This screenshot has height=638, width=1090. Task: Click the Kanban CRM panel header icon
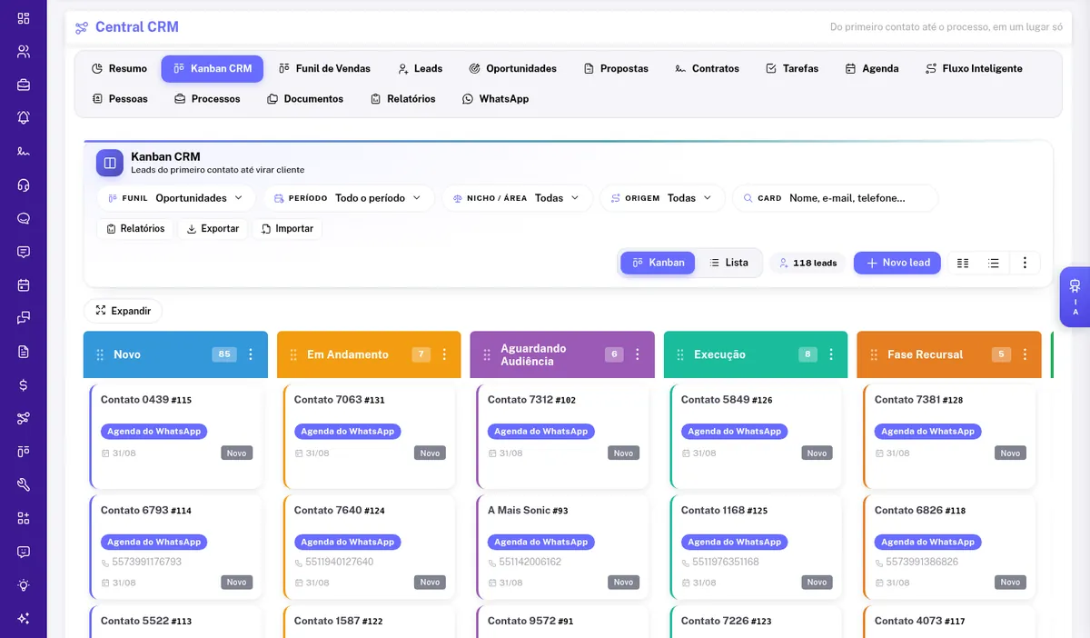pos(110,163)
